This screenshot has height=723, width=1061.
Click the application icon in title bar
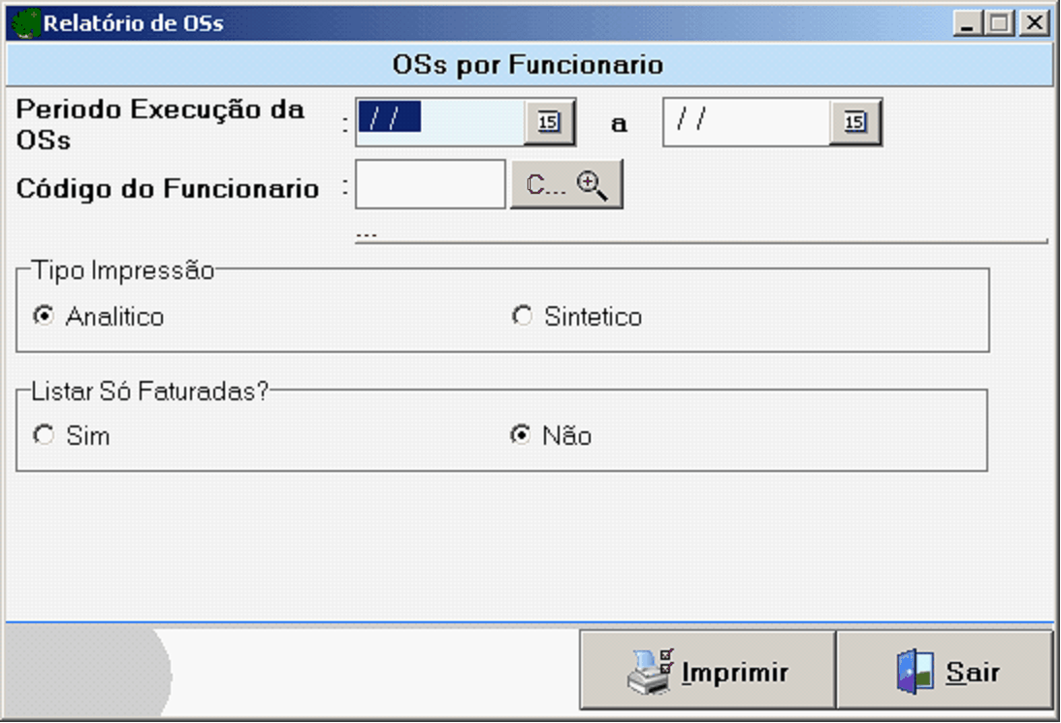pos(27,23)
